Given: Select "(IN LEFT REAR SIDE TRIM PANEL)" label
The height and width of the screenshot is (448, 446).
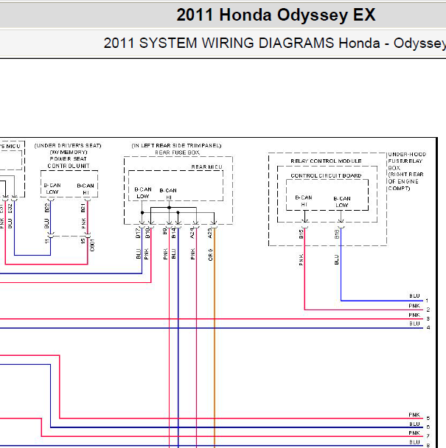Looking at the screenshot, I should coord(176,146).
